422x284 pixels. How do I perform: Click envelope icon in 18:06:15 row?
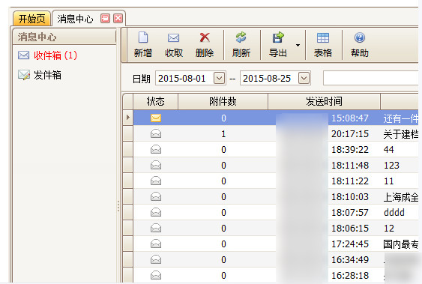tap(156, 228)
